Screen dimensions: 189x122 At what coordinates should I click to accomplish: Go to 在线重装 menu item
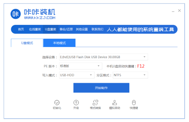[35, 29]
